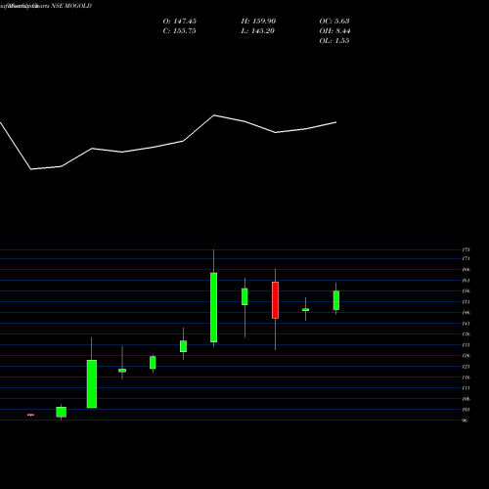Click the tiny red candle near 98
The height and width of the screenshot is (489, 489).
coord(30,415)
